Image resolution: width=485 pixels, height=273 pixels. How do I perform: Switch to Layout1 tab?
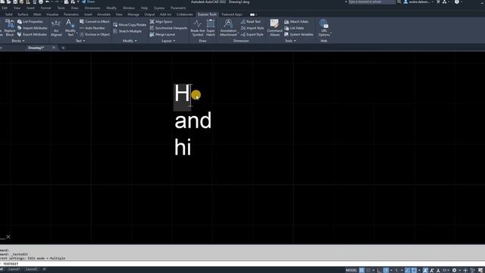pos(14,269)
